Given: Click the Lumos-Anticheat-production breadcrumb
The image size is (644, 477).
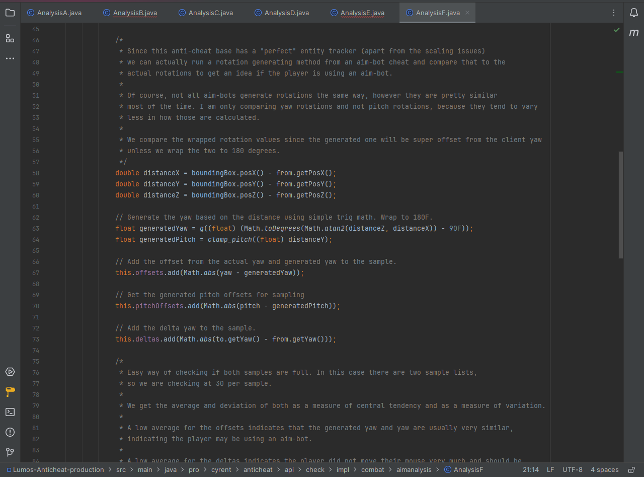Looking at the screenshot, I should [55, 470].
